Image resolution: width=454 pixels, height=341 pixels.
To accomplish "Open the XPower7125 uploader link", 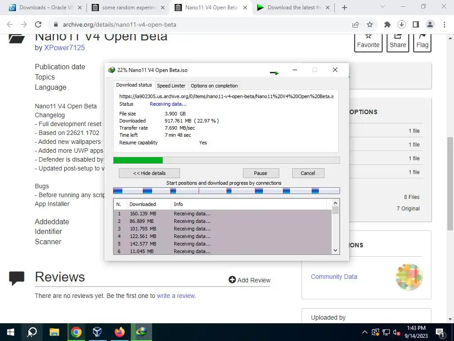I will (x=64, y=48).
